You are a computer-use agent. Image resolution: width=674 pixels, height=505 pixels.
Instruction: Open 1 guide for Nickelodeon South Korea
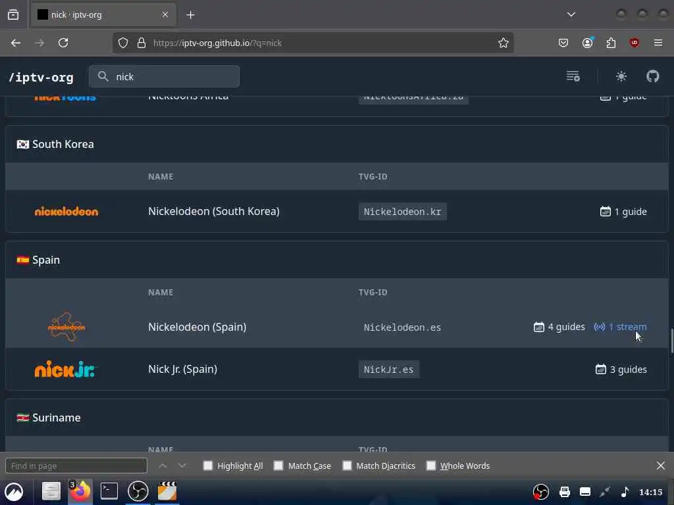pos(623,212)
